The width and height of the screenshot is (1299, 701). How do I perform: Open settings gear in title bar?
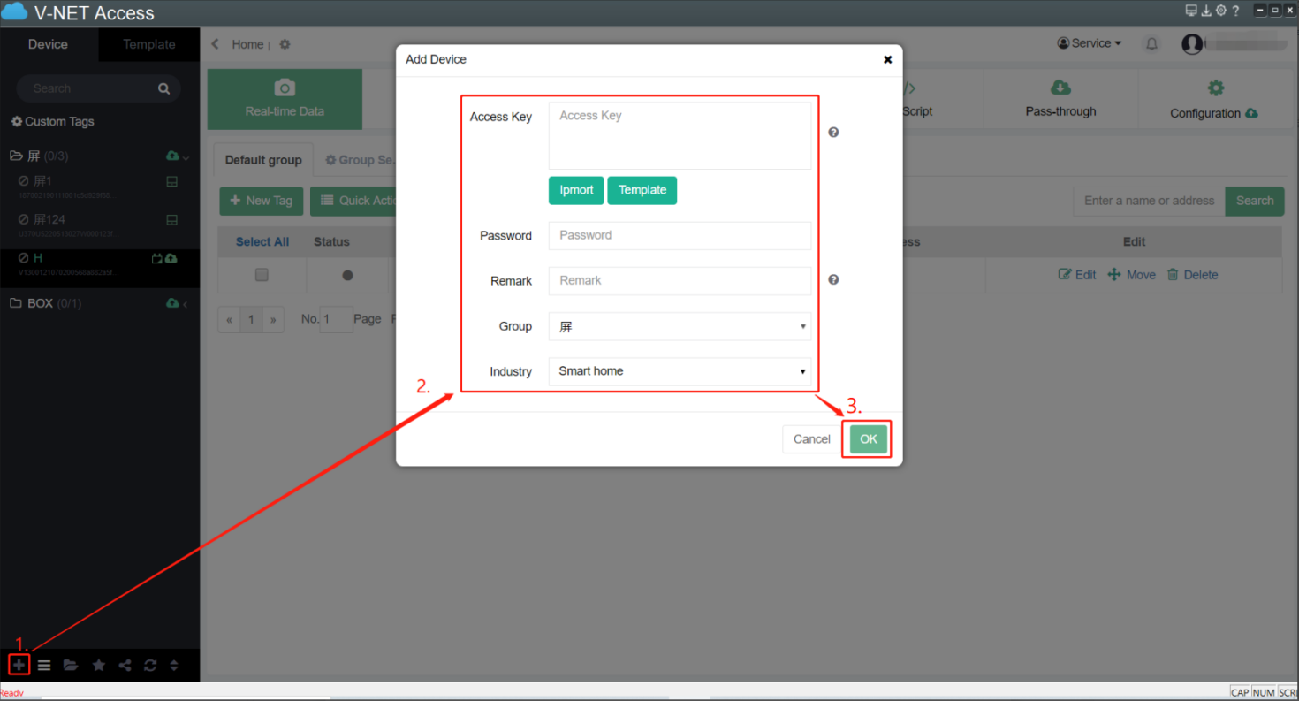pos(1220,11)
